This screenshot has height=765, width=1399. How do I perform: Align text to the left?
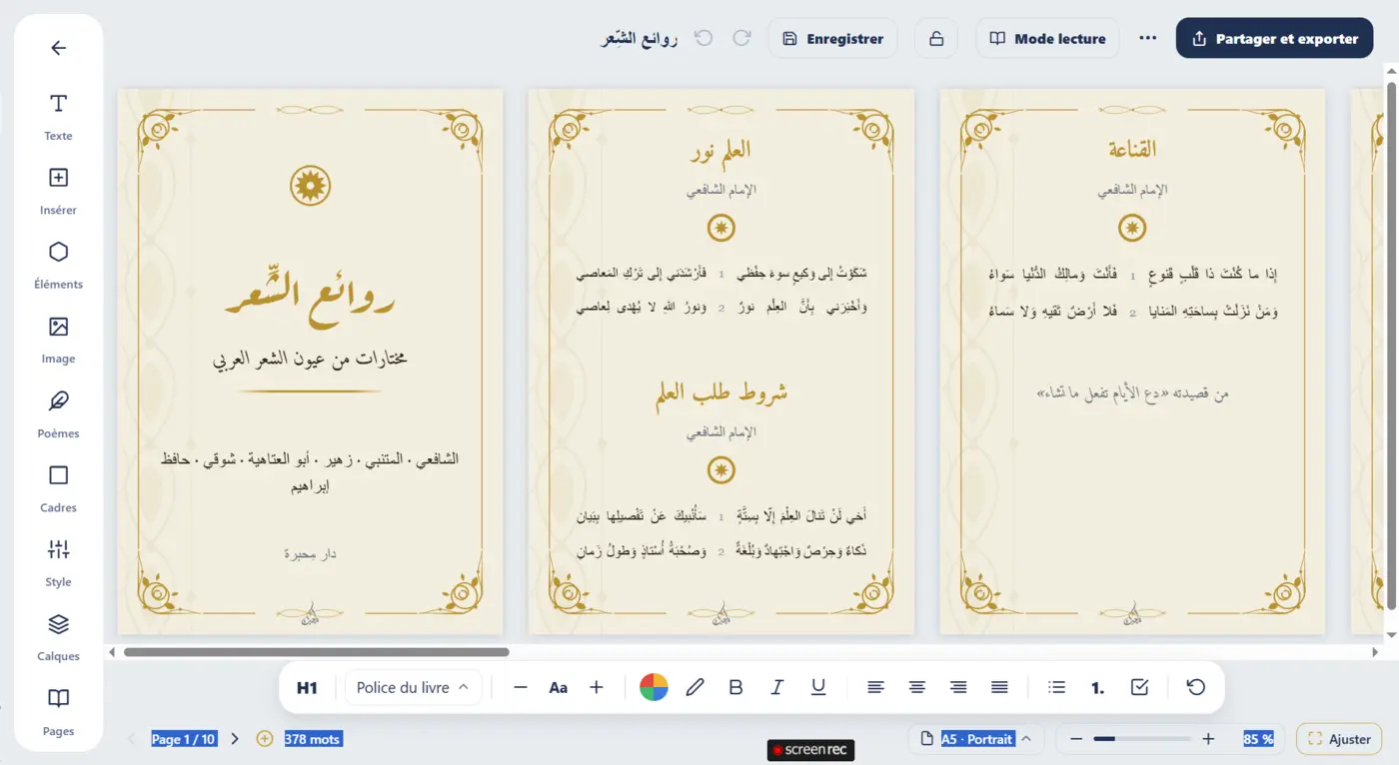(875, 687)
